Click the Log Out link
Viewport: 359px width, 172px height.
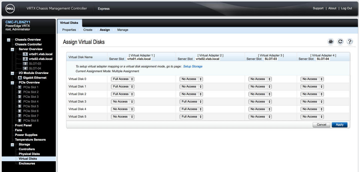pyautogui.click(x=346, y=8)
